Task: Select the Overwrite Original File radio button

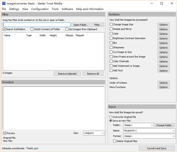Action: point(110,117)
